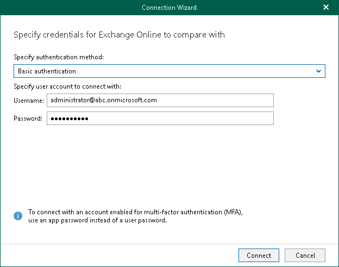339x267 pixels.
Task: Click the blank dialog area below Password field
Action: pyautogui.click(x=163, y=163)
